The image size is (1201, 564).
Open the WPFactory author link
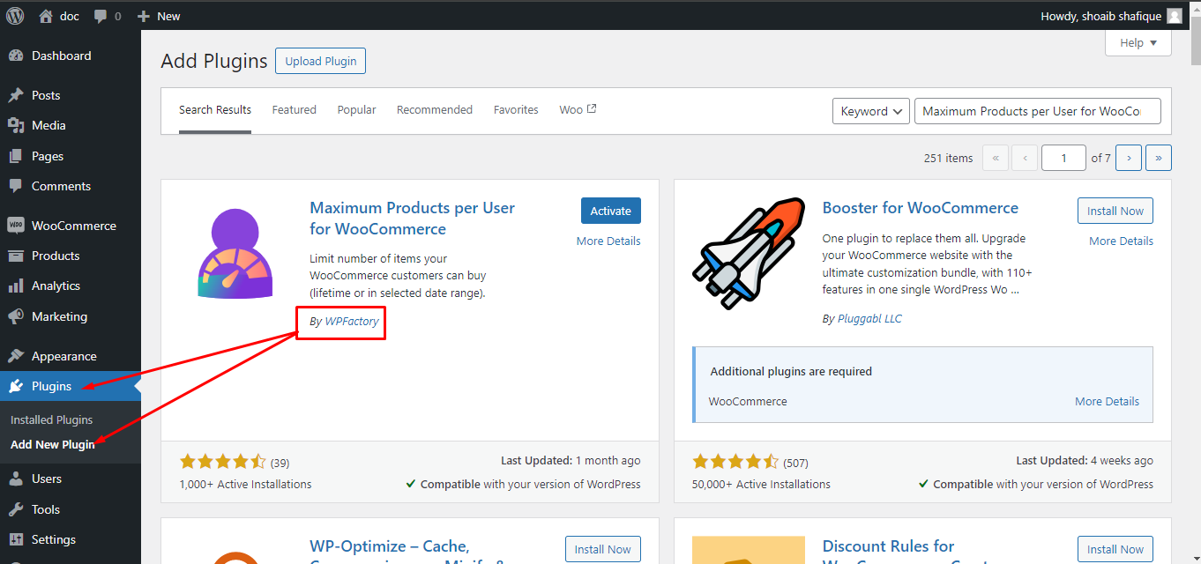click(x=352, y=322)
